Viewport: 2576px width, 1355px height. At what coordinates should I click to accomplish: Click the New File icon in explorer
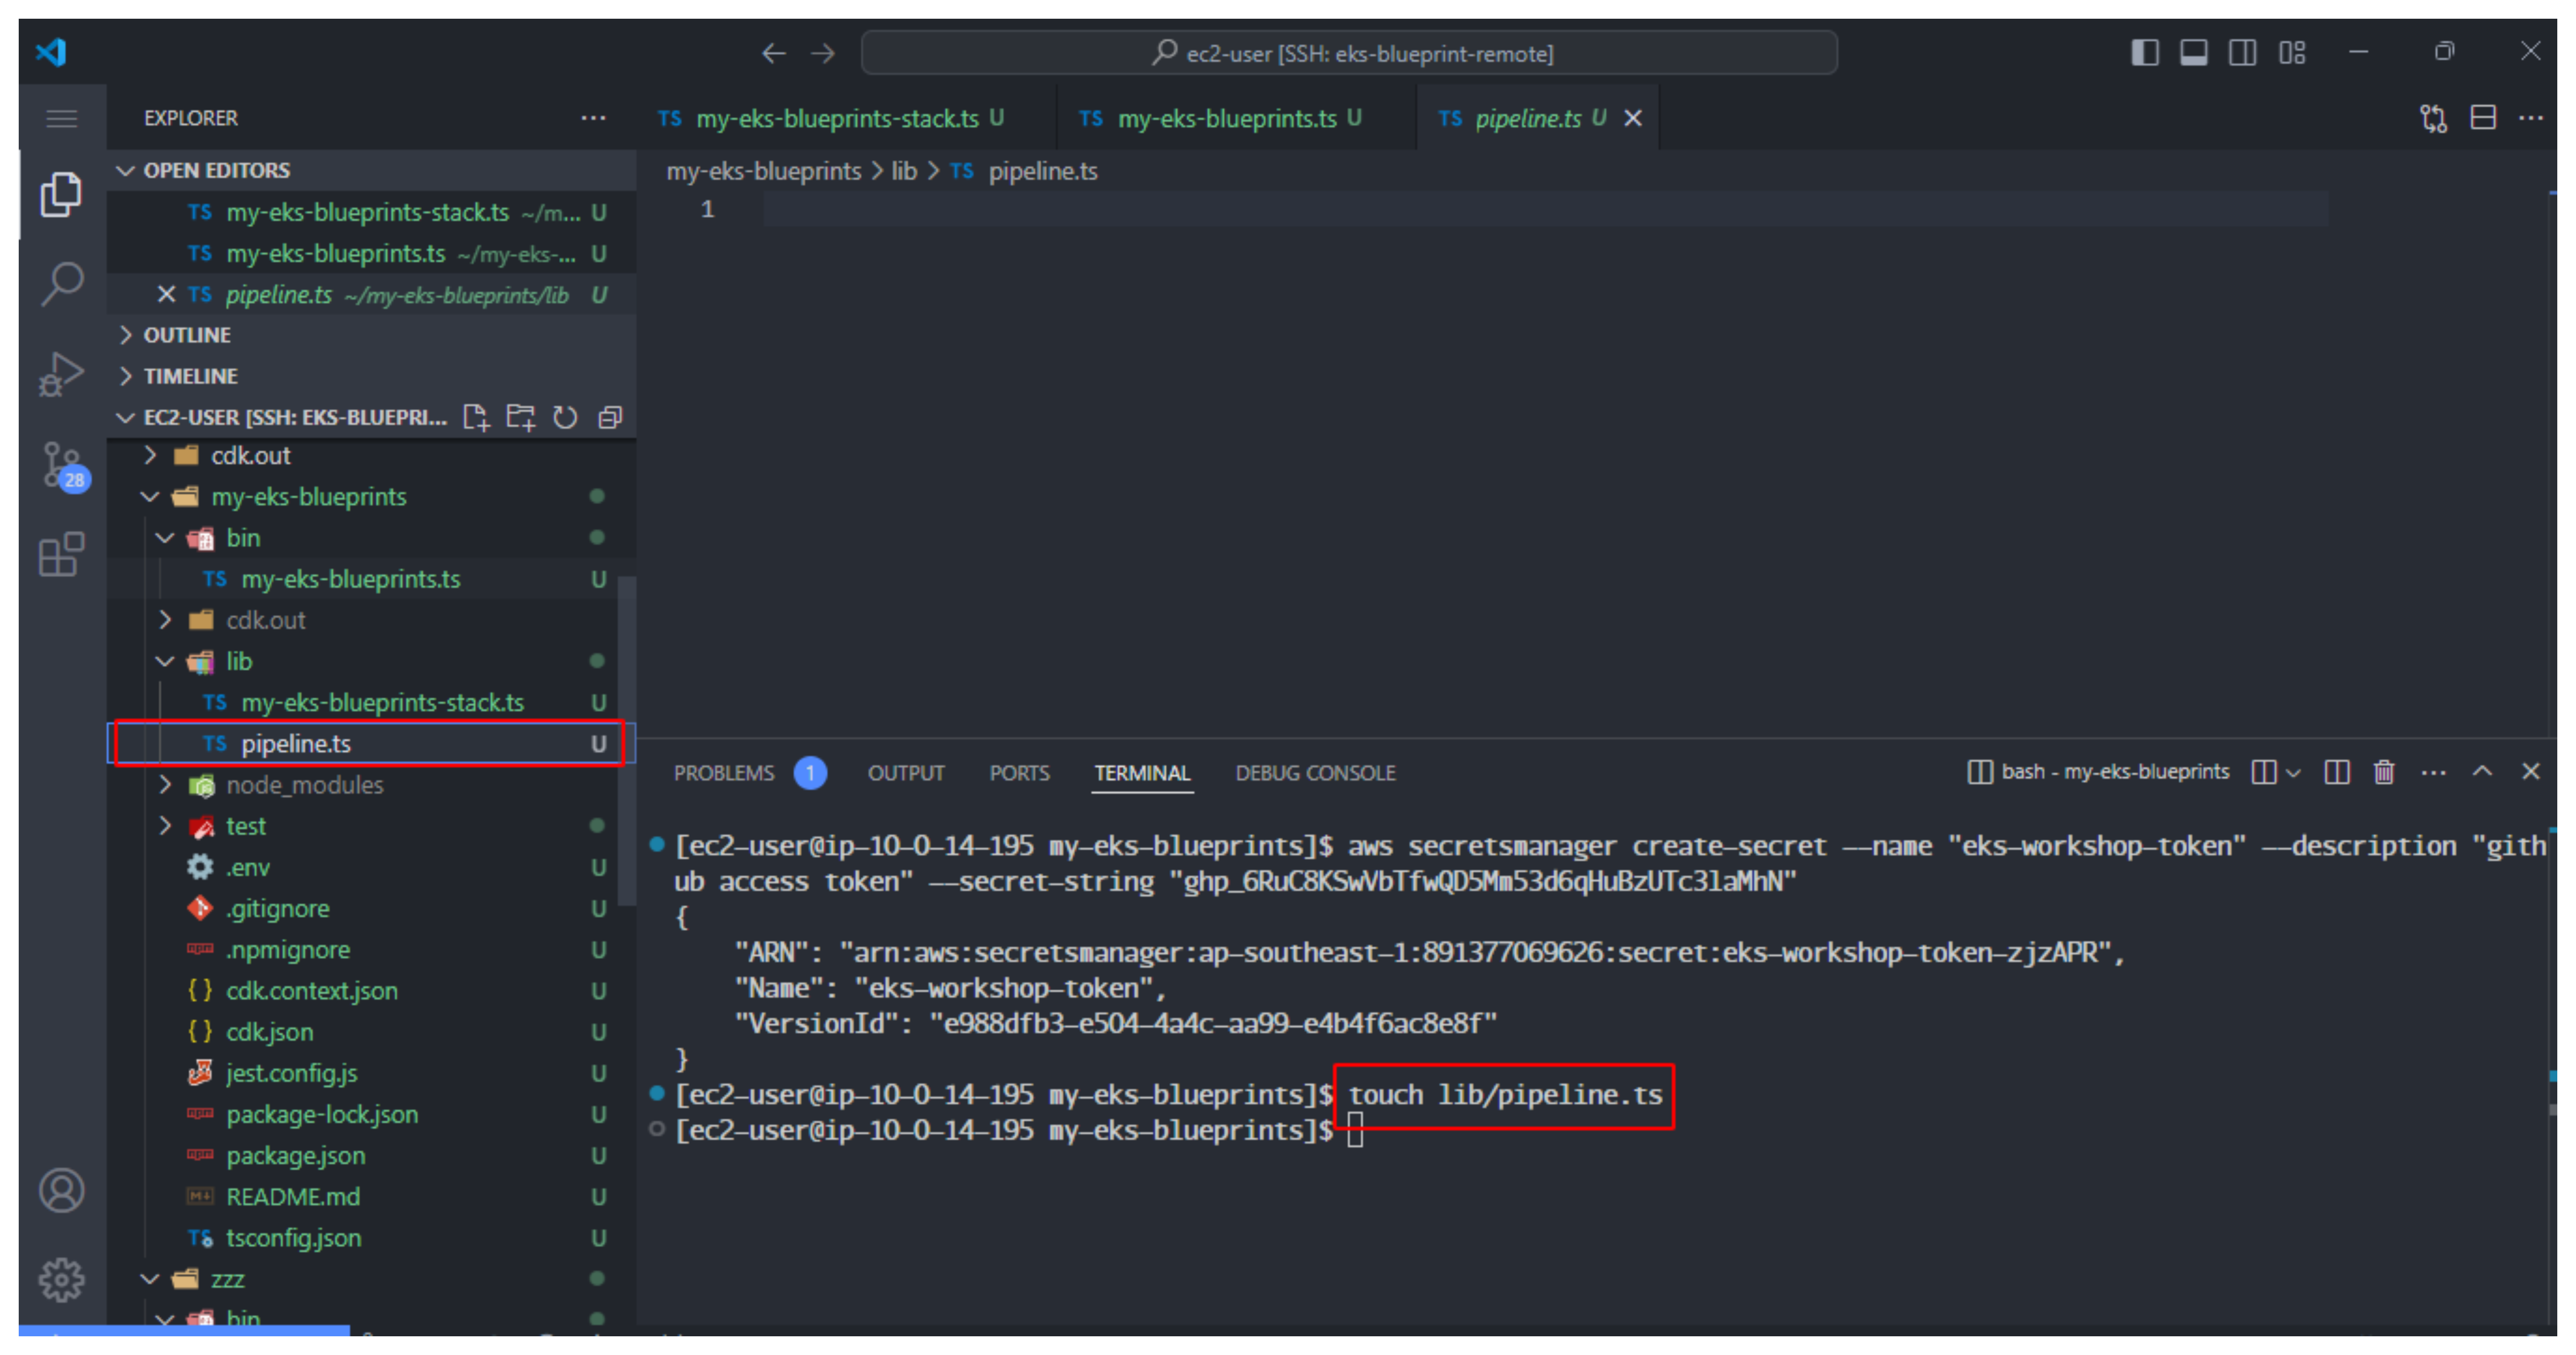click(x=476, y=417)
